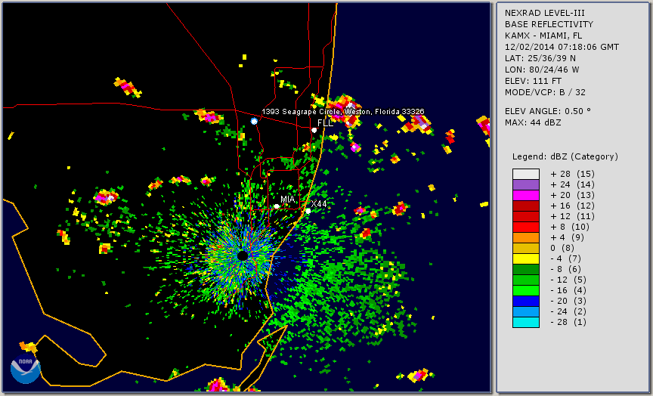Click the 0 (8) legend label
The width and height of the screenshot is (653, 396).
[x=562, y=248]
